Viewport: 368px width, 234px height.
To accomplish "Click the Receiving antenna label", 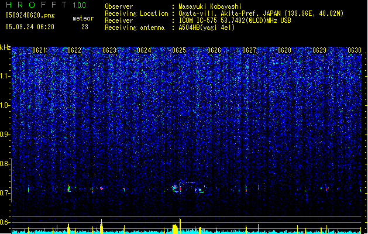I will click(x=135, y=27).
